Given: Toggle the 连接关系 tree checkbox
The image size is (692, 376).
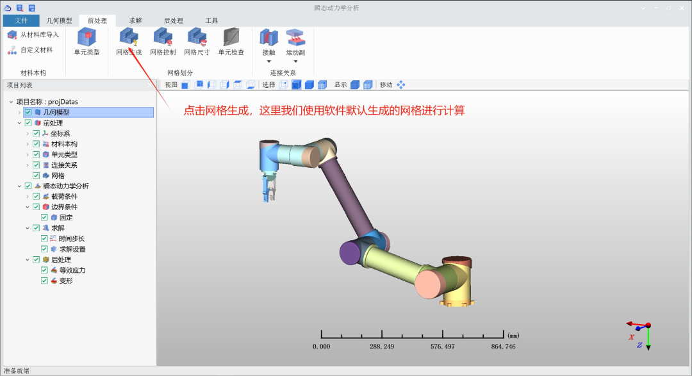Looking at the screenshot, I should [x=36, y=165].
